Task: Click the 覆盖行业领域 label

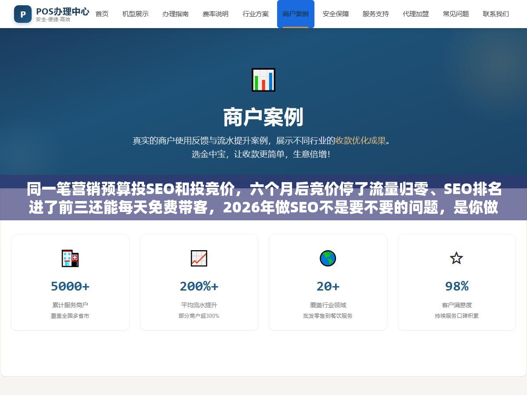Action: coord(328,305)
